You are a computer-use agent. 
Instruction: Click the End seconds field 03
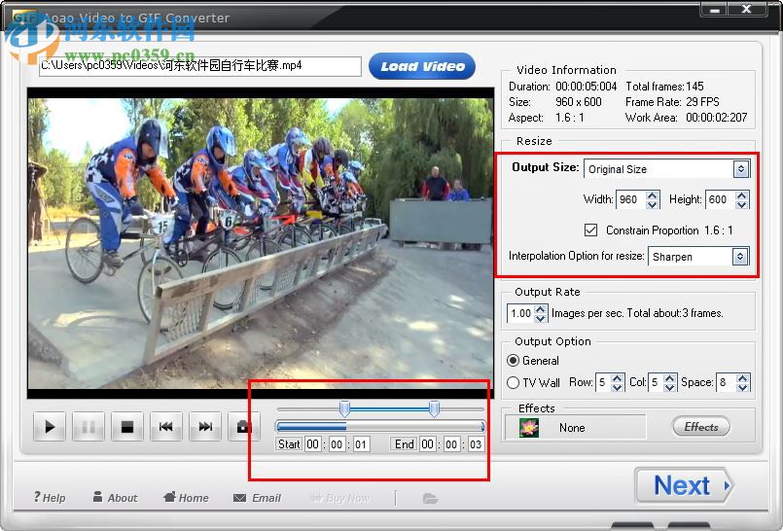pos(476,444)
